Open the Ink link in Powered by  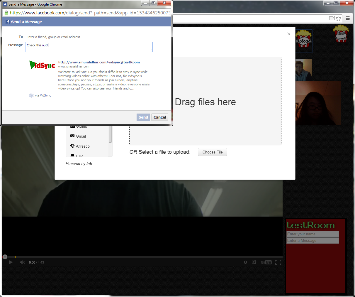coord(89,164)
